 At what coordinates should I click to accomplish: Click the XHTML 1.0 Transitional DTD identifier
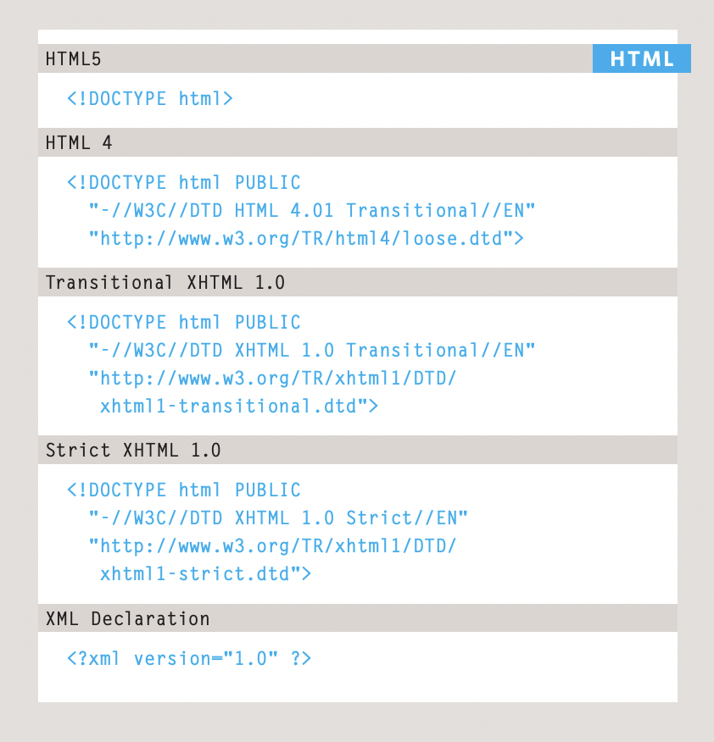tap(312, 350)
